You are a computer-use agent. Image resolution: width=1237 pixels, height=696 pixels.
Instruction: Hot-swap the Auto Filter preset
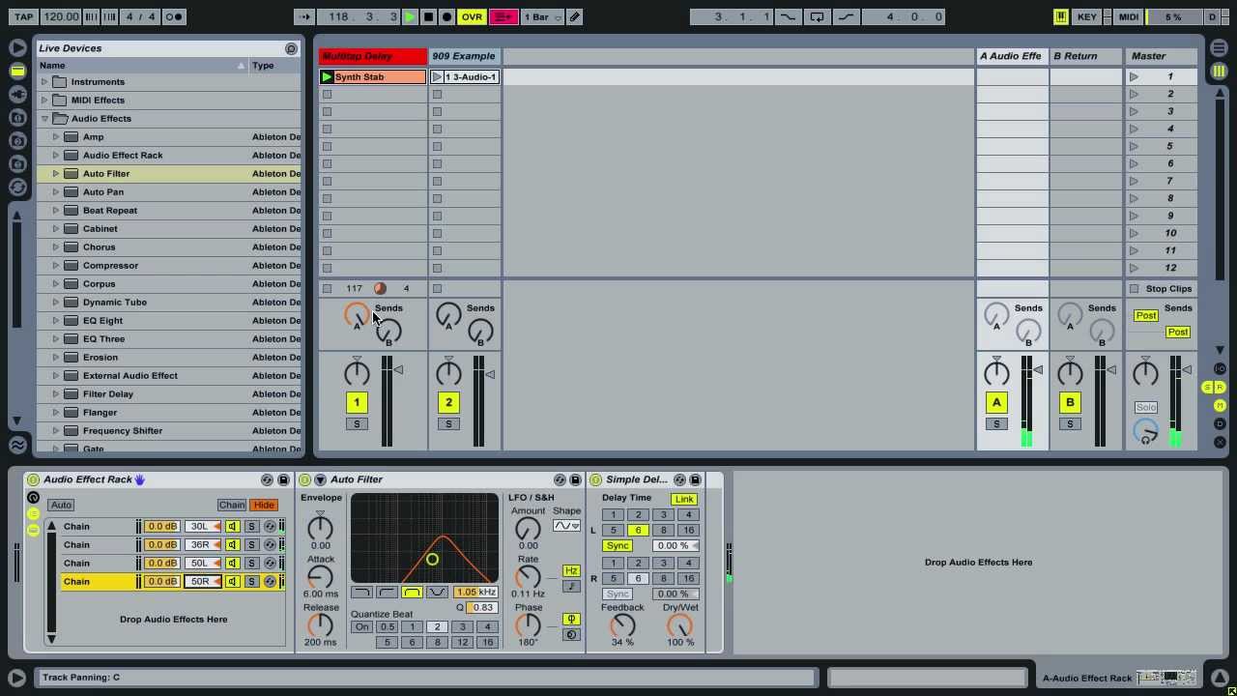click(560, 480)
